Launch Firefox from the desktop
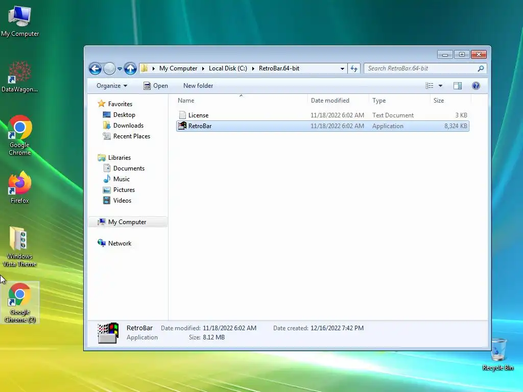 click(x=20, y=187)
